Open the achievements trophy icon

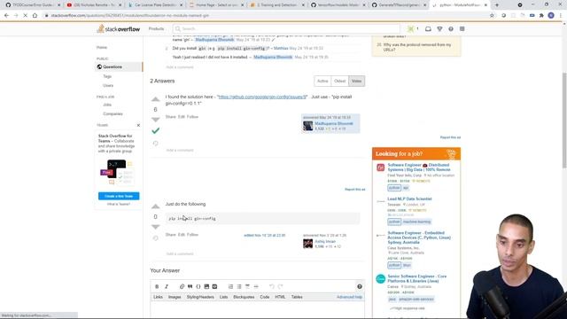click(439, 29)
